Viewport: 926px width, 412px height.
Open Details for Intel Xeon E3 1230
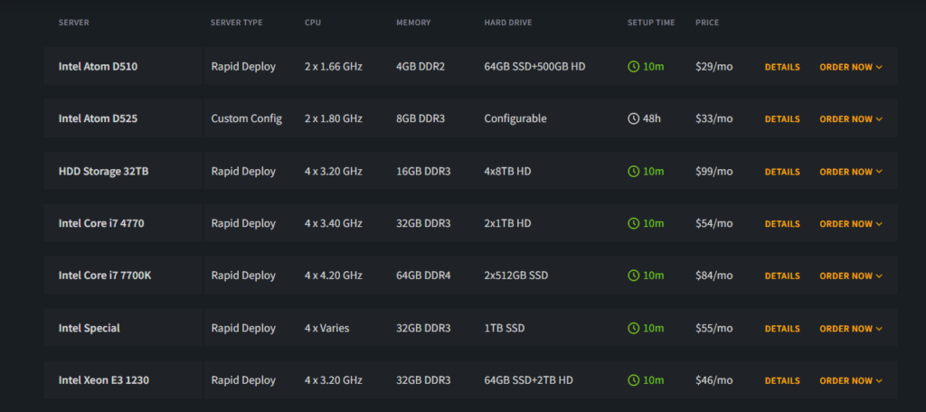click(782, 380)
